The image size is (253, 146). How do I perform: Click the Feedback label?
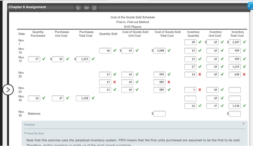click(29, 124)
